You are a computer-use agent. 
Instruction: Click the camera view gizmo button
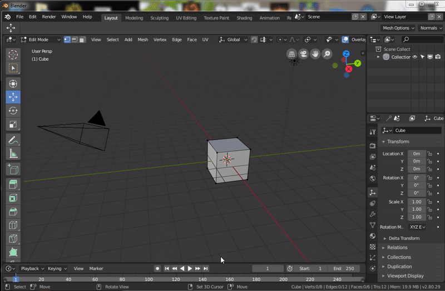pos(303,53)
